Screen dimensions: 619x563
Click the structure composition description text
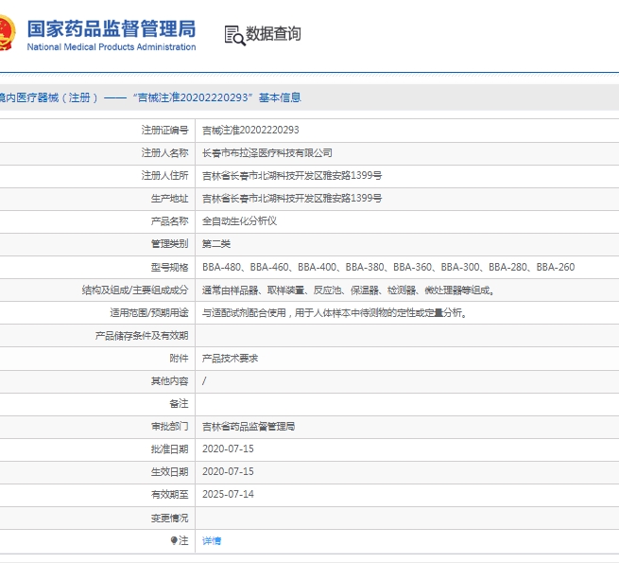[x=349, y=290]
